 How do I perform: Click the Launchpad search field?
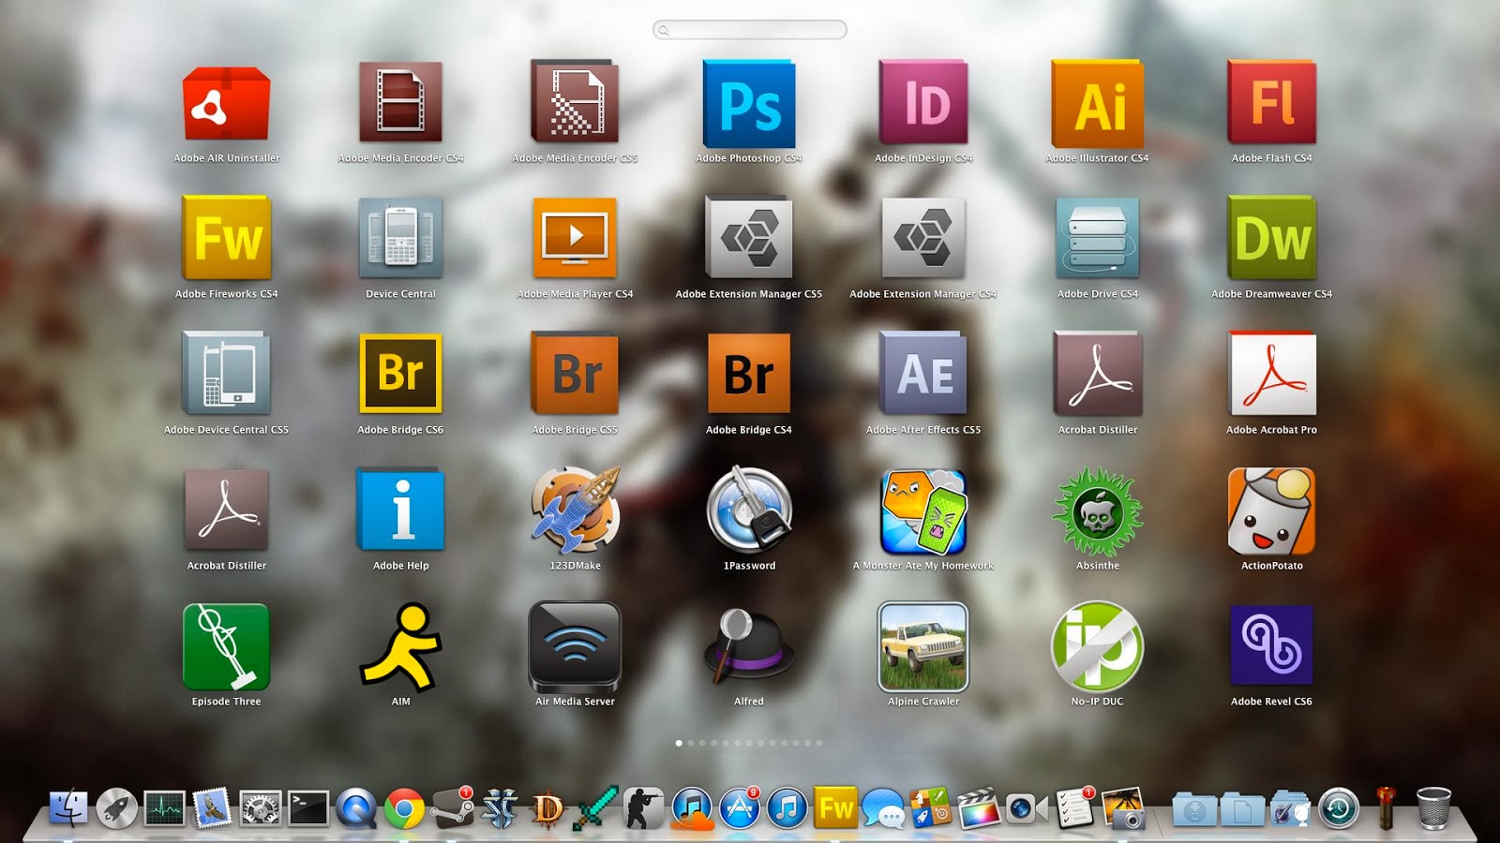750,30
